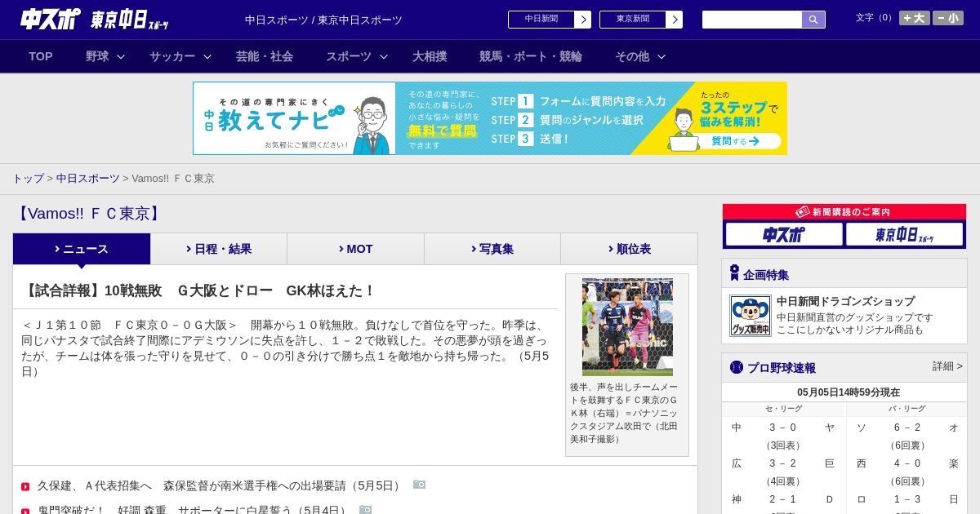Expand the サッカー navigation menu
The height and width of the screenshot is (514, 980).
click(x=180, y=56)
